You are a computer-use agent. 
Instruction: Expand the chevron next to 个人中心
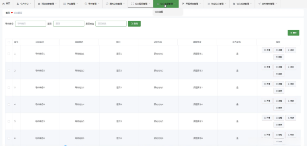31,4
